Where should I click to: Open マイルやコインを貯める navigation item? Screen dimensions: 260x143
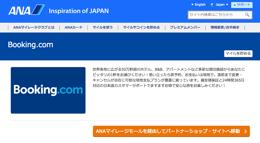pos(141,27)
